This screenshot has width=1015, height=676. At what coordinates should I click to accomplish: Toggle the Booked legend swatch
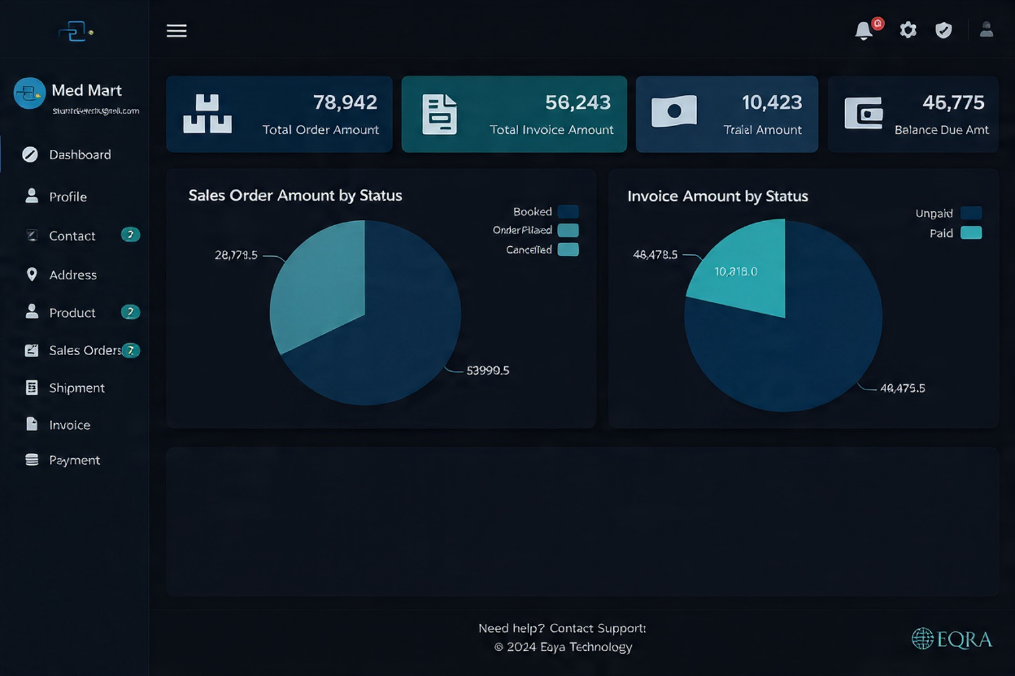[x=568, y=211]
